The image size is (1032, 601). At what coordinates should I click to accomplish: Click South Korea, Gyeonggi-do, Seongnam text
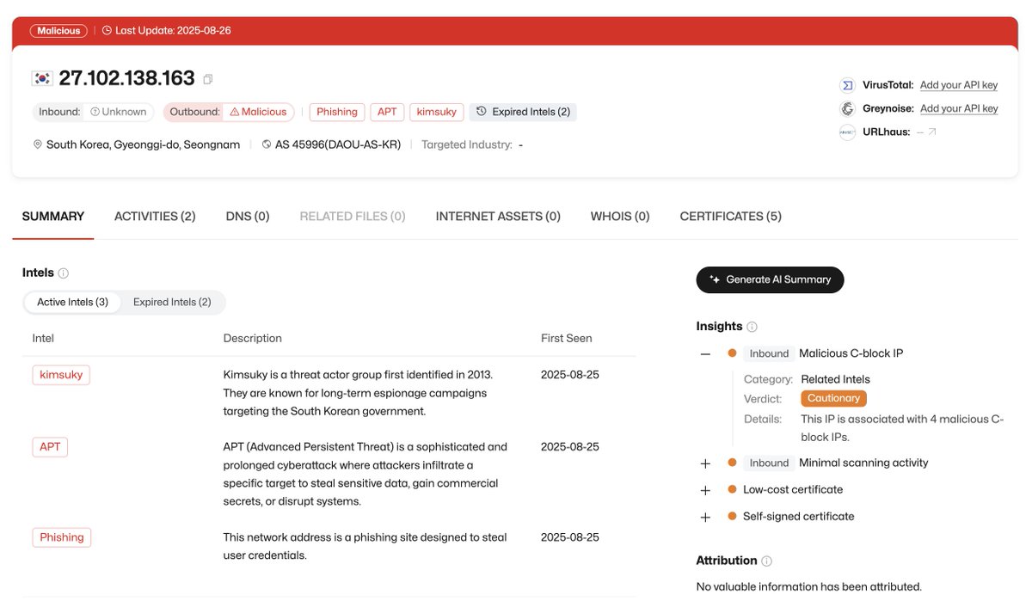[x=143, y=144]
